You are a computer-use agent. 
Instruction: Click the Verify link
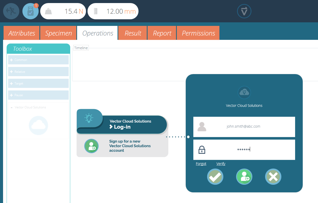pyautogui.click(x=221, y=164)
